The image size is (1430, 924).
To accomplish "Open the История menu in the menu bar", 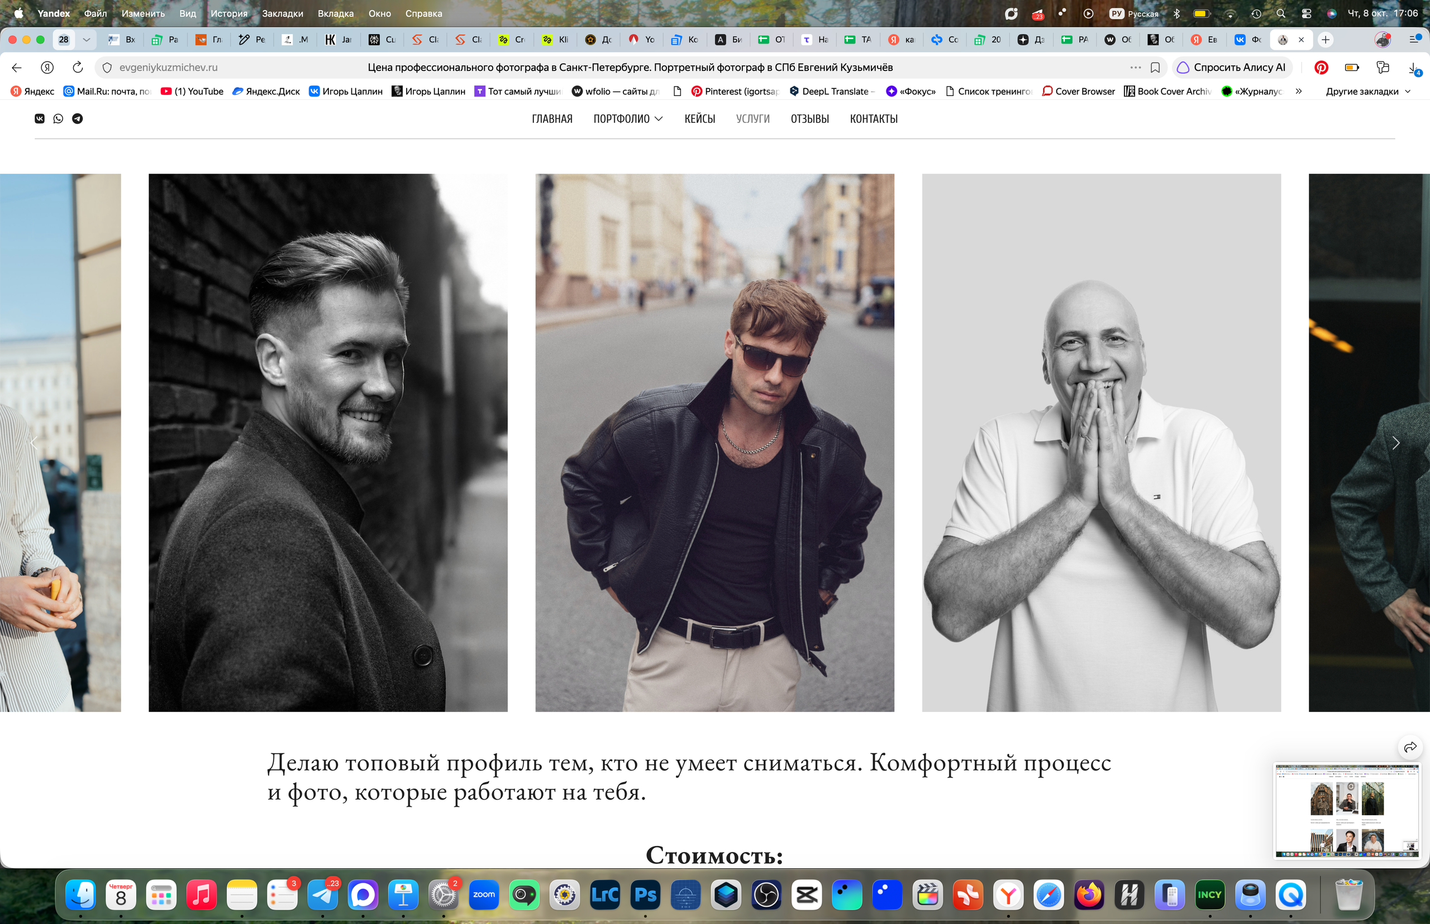I will tap(228, 13).
